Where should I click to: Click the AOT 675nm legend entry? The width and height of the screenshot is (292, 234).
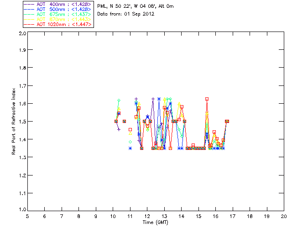(x=58, y=14)
